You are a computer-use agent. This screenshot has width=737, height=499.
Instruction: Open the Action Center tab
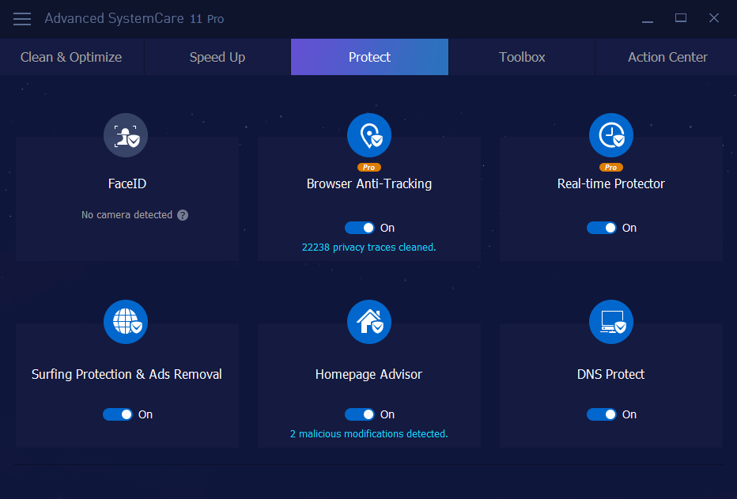tap(667, 57)
